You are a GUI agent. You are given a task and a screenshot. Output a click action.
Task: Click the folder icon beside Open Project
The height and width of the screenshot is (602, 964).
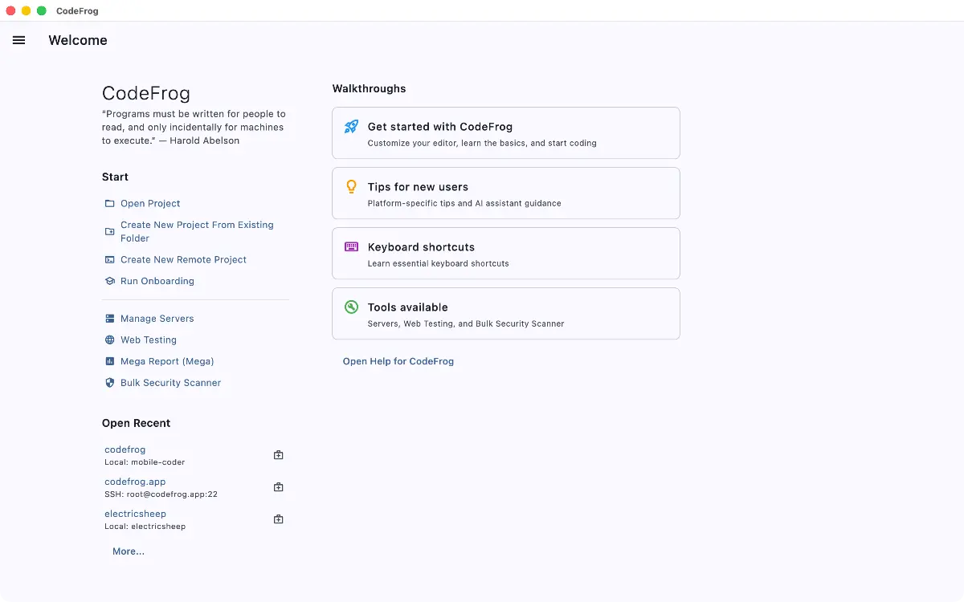pos(110,204)
